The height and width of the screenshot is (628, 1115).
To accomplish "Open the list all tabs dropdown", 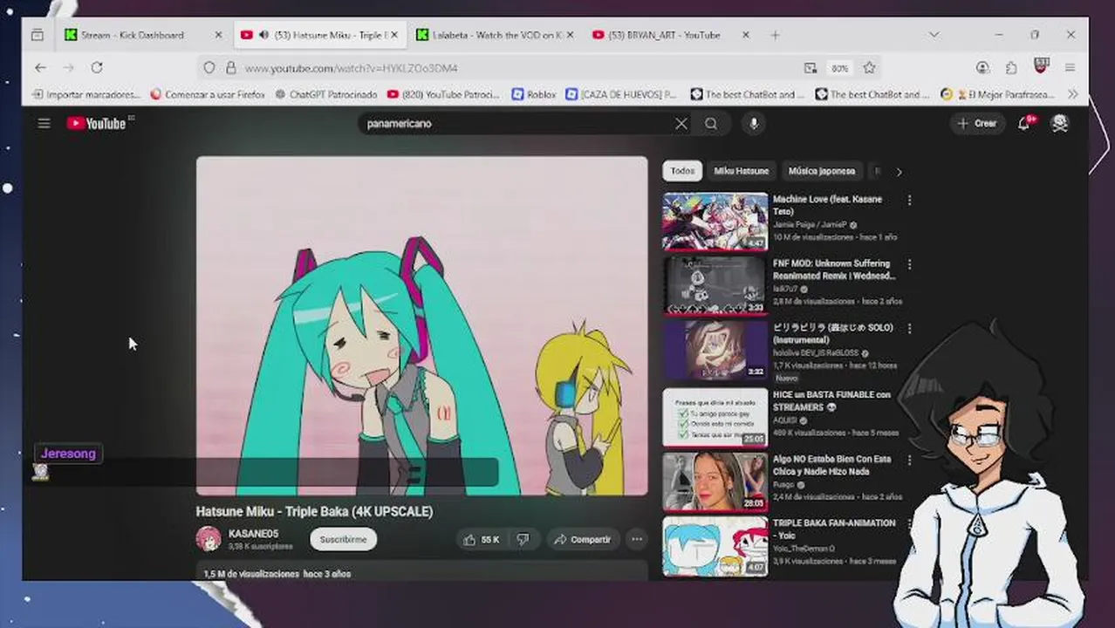I will (x=934, y=35).
